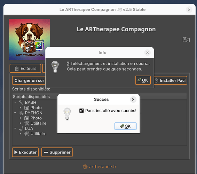197x174 pixels.
Task: Confirm the Succès dialog with OK
Action: pyautogui.click(x=125, y=126)
